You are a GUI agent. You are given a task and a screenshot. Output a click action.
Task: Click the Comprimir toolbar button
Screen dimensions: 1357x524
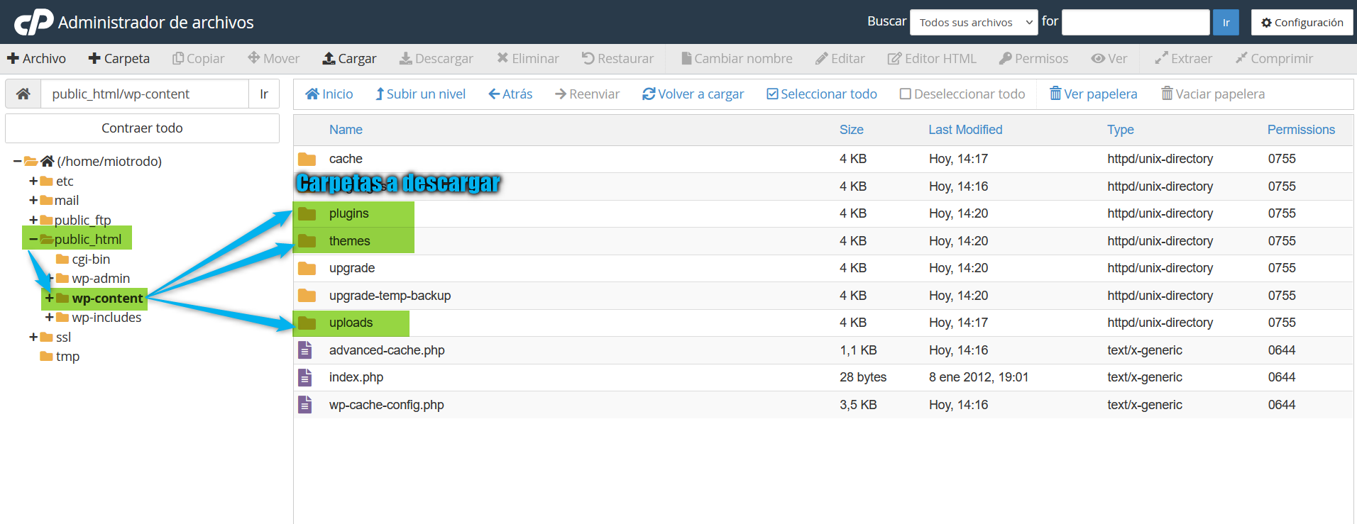tap(1275, 58)
